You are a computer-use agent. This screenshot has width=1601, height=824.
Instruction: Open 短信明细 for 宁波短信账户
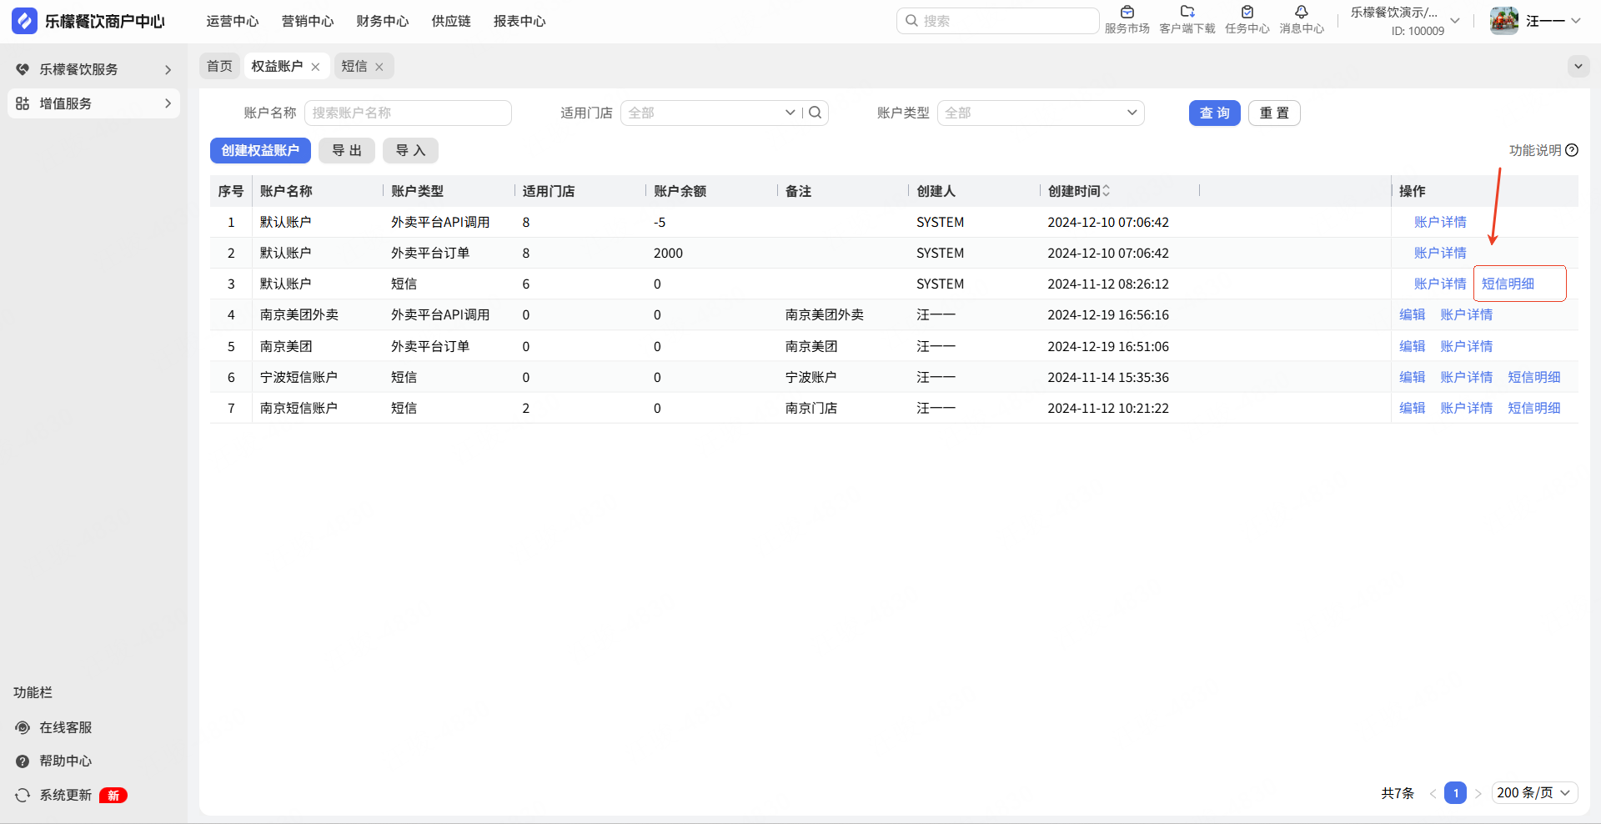(1533, 377)
